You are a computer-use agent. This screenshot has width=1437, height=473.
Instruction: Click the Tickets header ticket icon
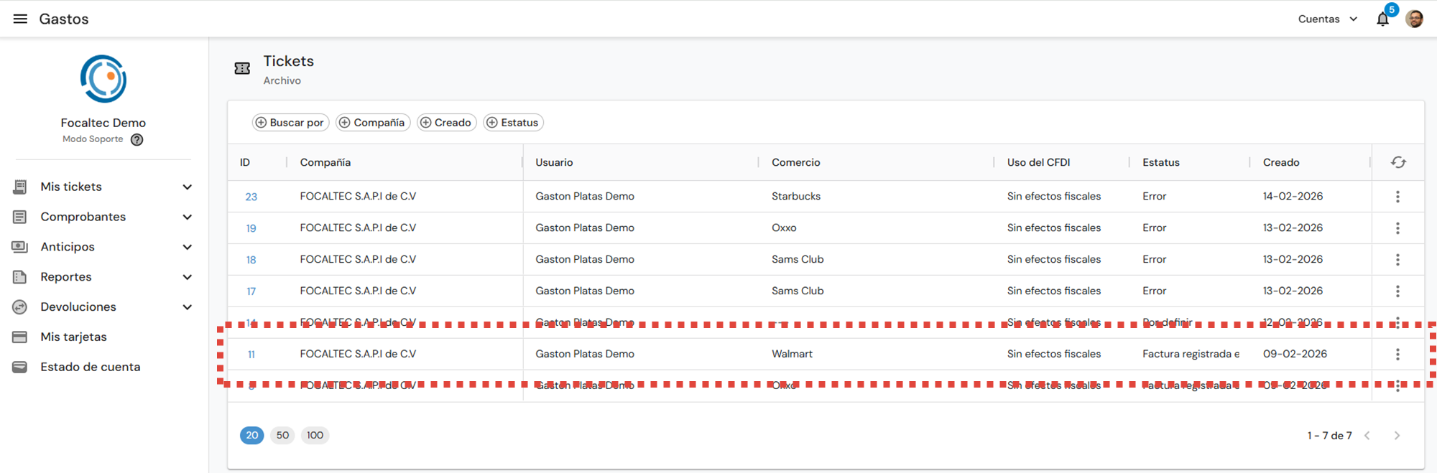pyautogui.click(x=242, y=68)
